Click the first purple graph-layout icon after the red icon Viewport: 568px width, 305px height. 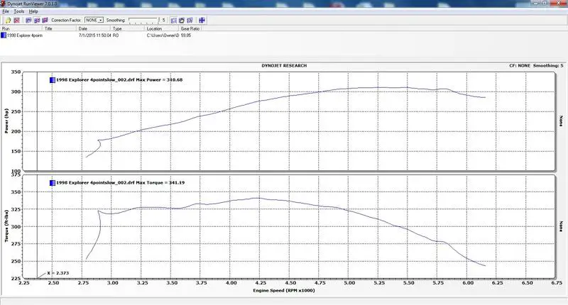tap(28, 21)
